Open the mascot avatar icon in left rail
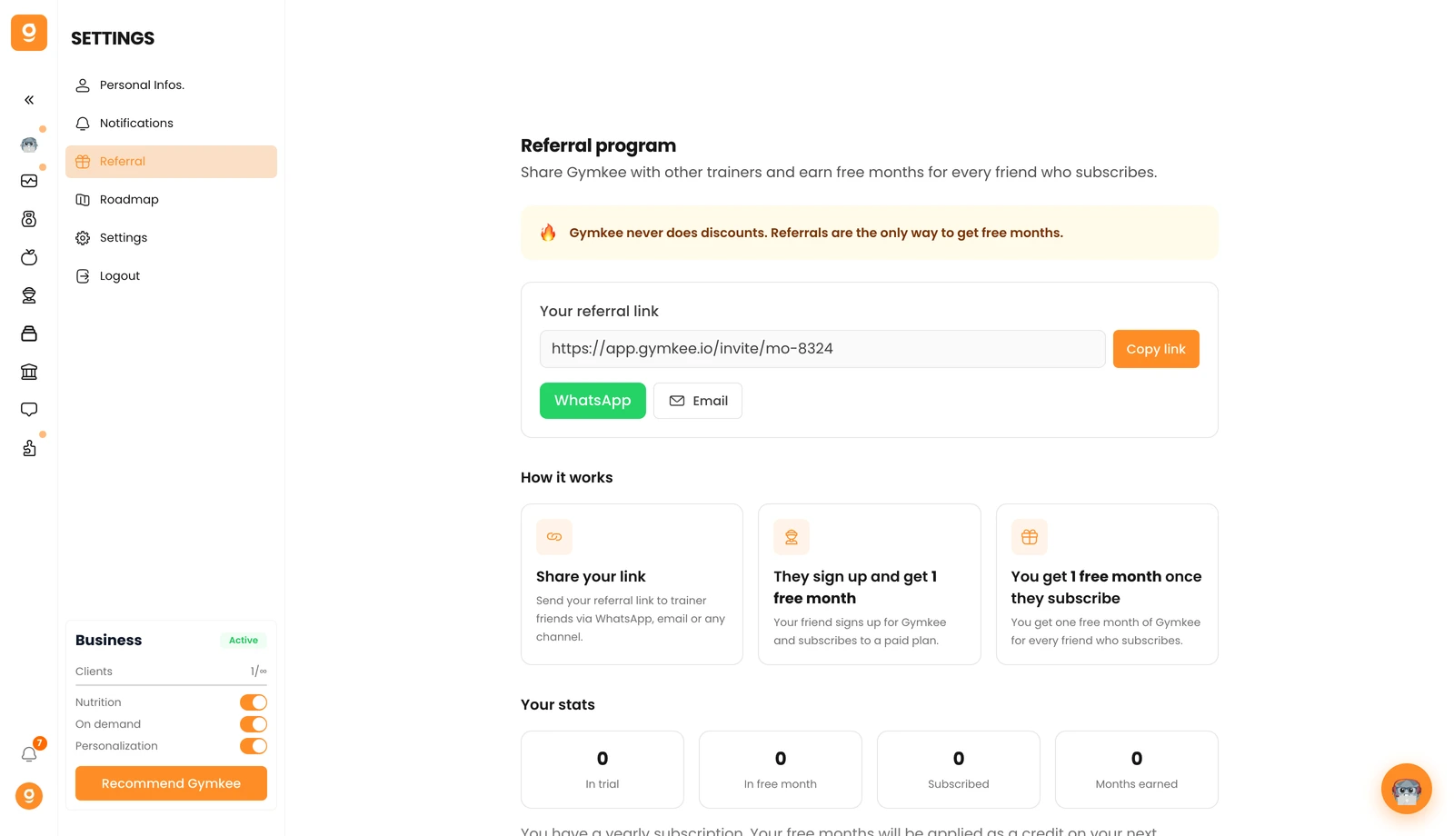The height and width of the screenshot is (836, 1454). (x=29, y=144)
